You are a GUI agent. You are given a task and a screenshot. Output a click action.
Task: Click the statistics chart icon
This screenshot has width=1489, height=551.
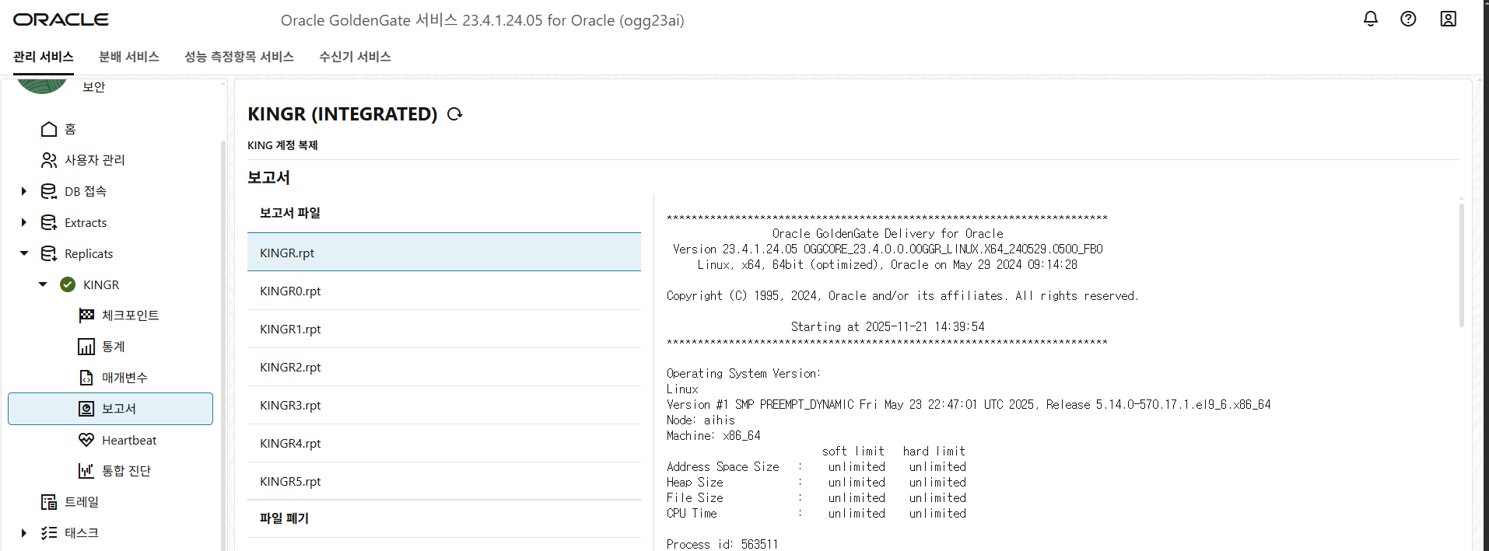coord(86,347)
